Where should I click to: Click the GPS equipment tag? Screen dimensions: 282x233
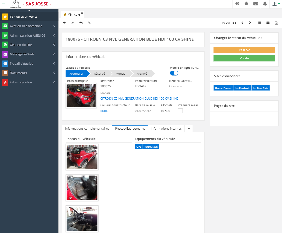tap(139, 147)
